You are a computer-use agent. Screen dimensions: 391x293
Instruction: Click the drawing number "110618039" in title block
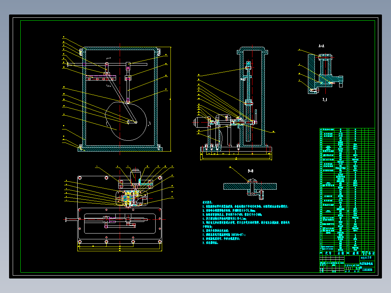367,269
